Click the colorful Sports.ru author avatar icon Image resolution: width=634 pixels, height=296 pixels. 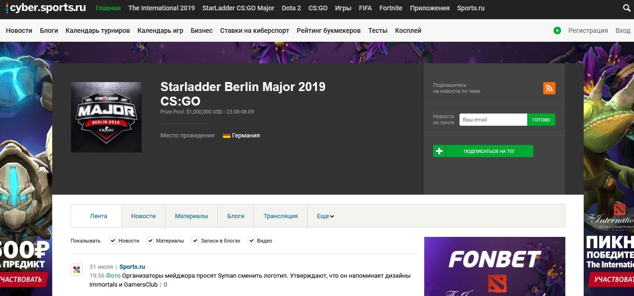[77, 270]
